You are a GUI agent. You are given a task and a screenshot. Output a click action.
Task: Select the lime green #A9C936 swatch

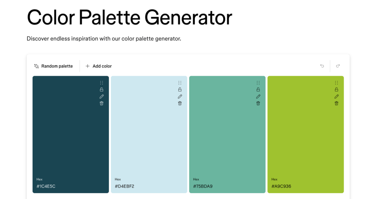click(306, 134)
